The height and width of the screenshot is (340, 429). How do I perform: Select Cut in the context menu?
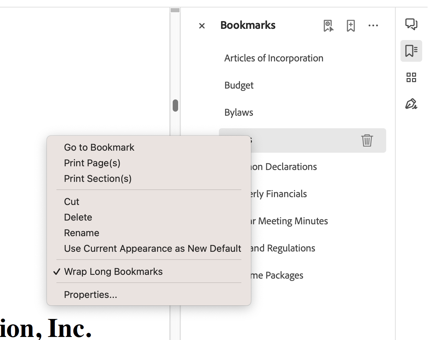click(x=71, y=201)
